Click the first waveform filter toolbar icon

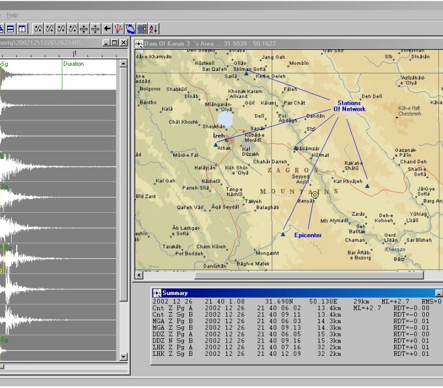(38, 28)
